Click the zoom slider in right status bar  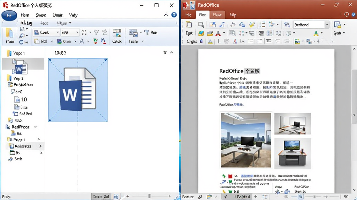click(314, 197)
